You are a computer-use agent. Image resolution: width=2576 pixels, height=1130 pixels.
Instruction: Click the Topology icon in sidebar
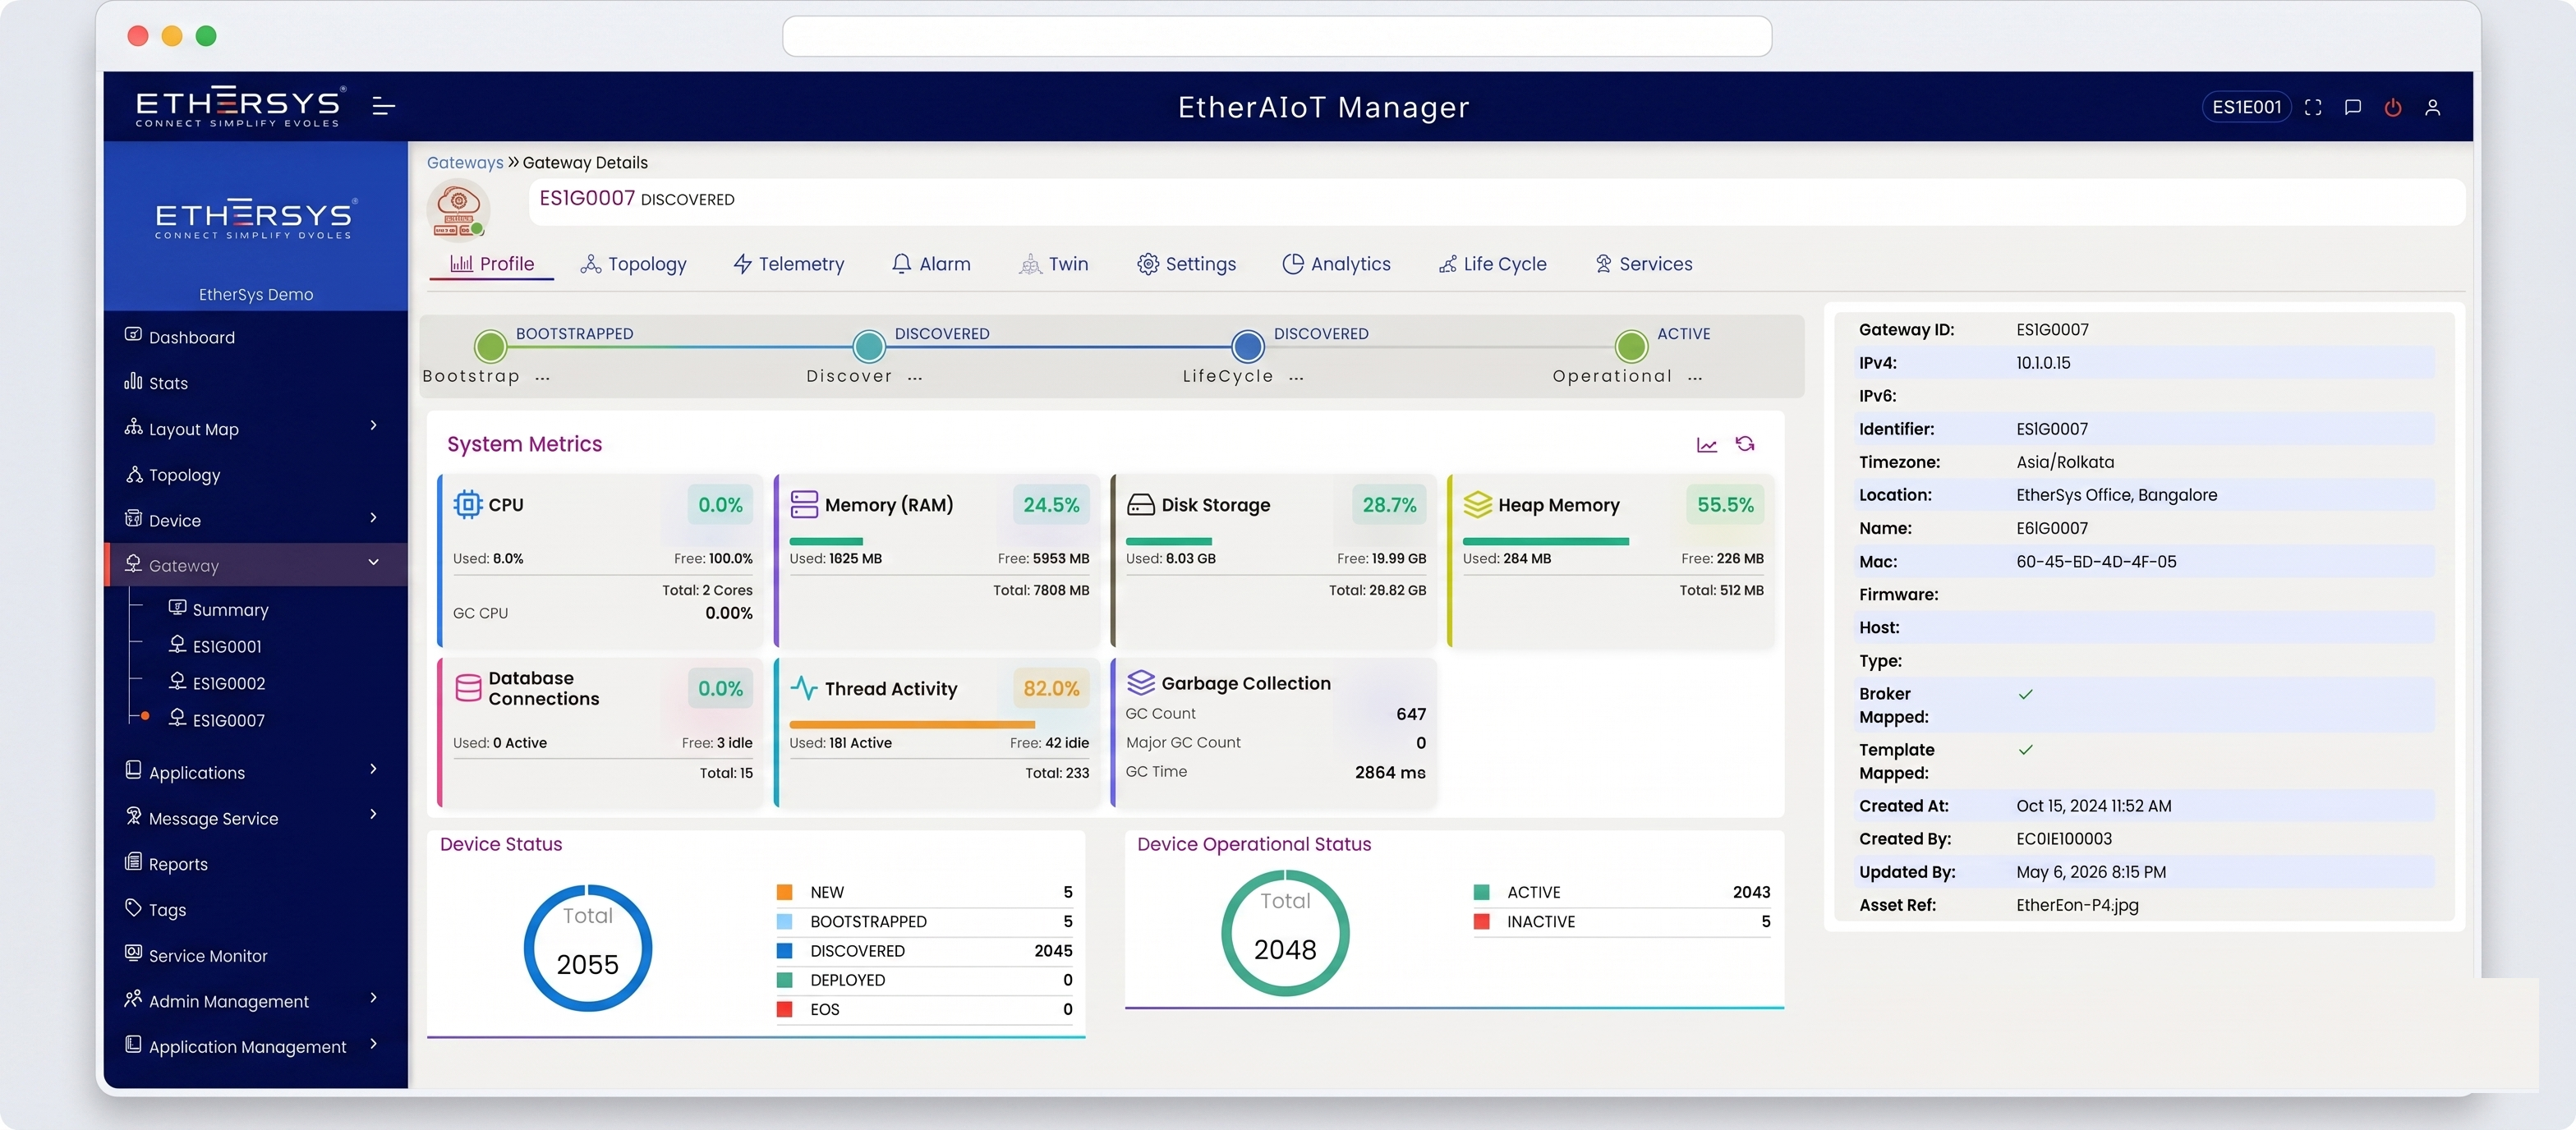(x=133, y=473)
